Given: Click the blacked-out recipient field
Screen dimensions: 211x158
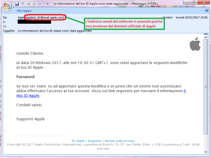Looking at the screenshot, I should (34, 22).
